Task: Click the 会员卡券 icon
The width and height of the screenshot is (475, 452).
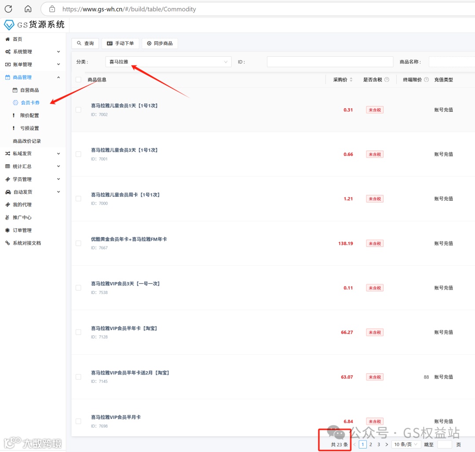Action: [x=15, y=103]
